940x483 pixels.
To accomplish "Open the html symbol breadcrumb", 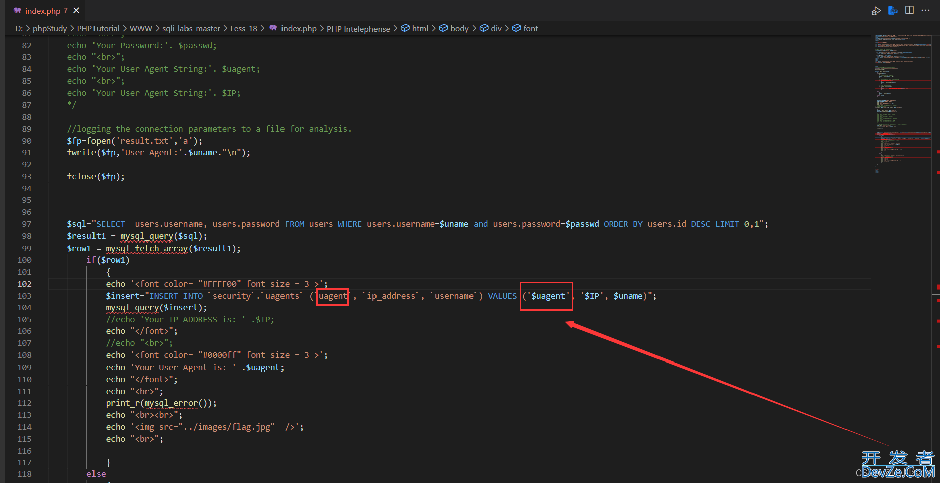I will (420, 29).
